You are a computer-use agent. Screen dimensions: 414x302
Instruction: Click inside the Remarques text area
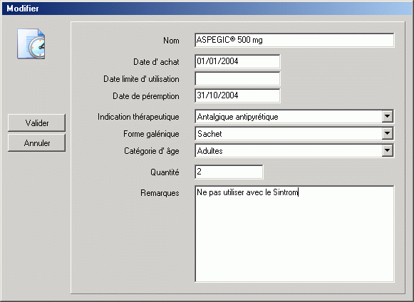294,234
